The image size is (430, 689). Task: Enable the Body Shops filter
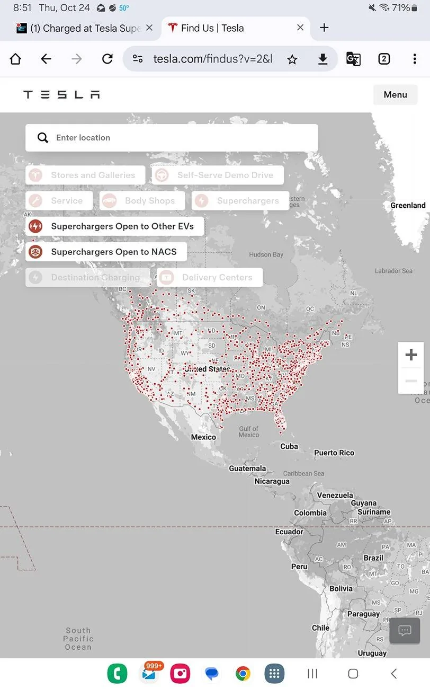[x=142, y=201]
